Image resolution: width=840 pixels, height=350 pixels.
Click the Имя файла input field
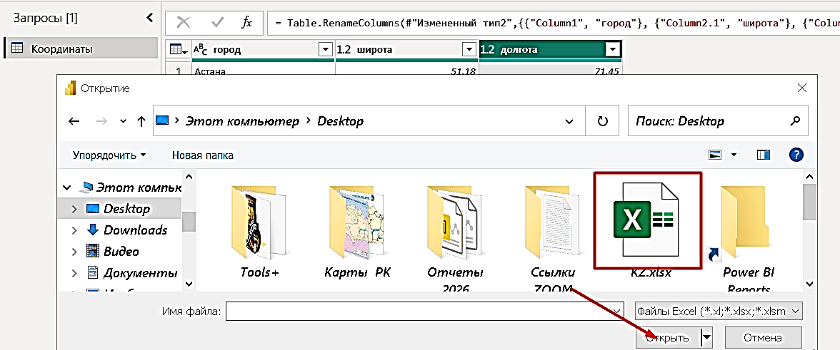[425, 311]
